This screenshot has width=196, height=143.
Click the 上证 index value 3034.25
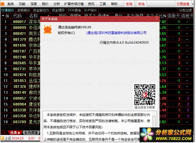[x=18, y=138]
